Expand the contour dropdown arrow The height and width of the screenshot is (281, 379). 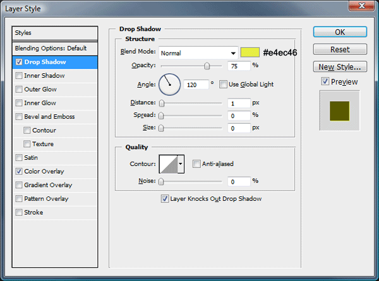(x=181, y=164)
